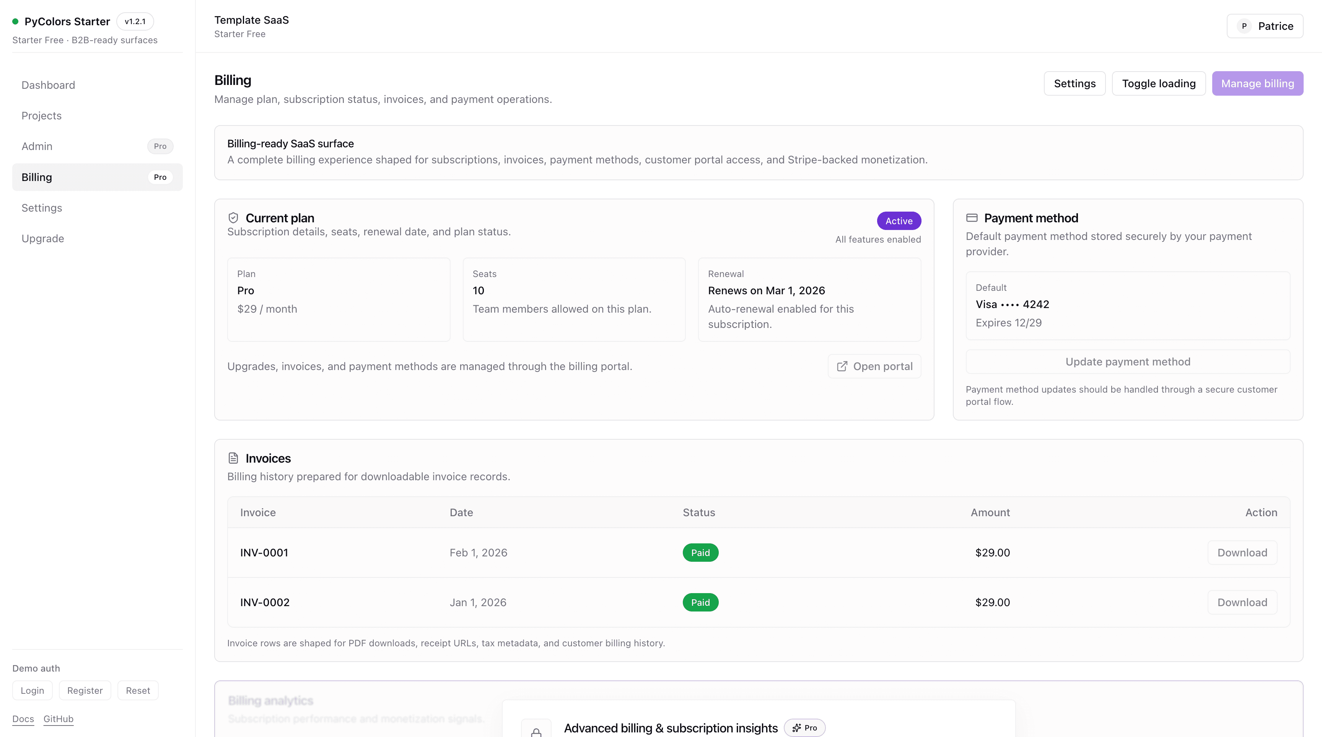This screenshot has height=737, width=1322.
Task: Click the Pro badge on the Billing item
Action: (160, 177)
